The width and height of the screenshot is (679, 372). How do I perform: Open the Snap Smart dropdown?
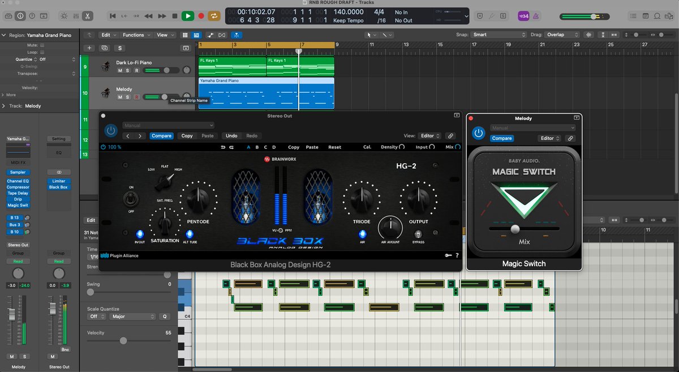click(x=499, y=35)
